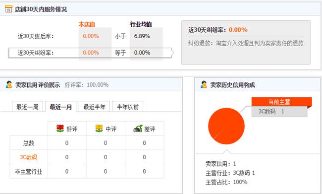Click the 6.89% industry average value
The width and height of the screenshot is (322, 194).
click(142, 36)
